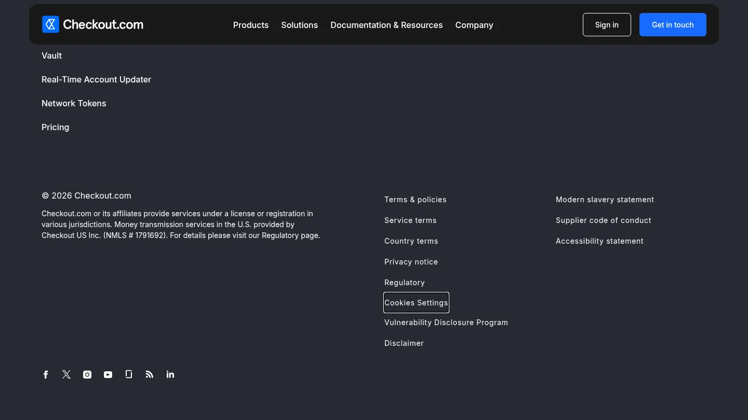Go to Vulnerability Disclosure Program
This screenshot has height=420, width=748.
point(446,323)
